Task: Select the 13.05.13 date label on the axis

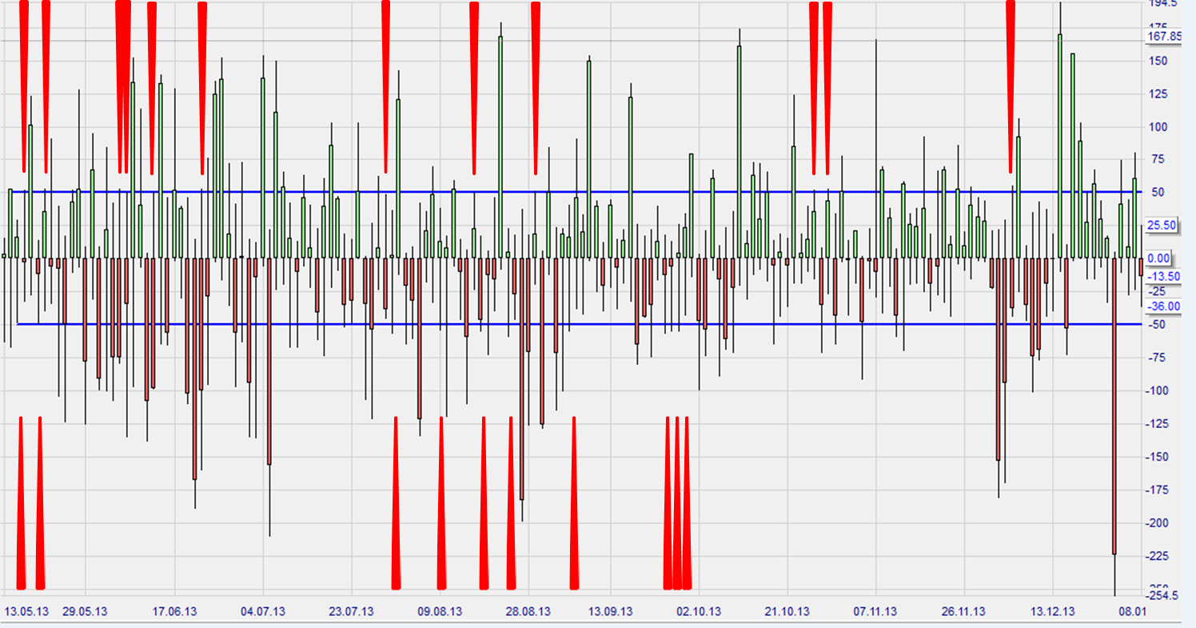Action: point(26,610)
